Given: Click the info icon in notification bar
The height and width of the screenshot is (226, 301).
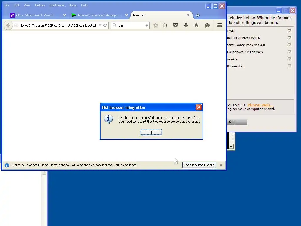Looking at the screenshot, I should point(7,165).
